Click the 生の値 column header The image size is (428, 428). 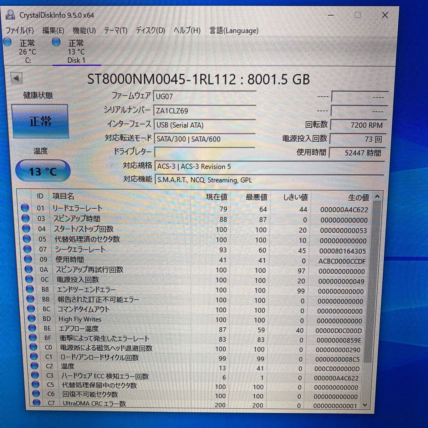[358, 197]
